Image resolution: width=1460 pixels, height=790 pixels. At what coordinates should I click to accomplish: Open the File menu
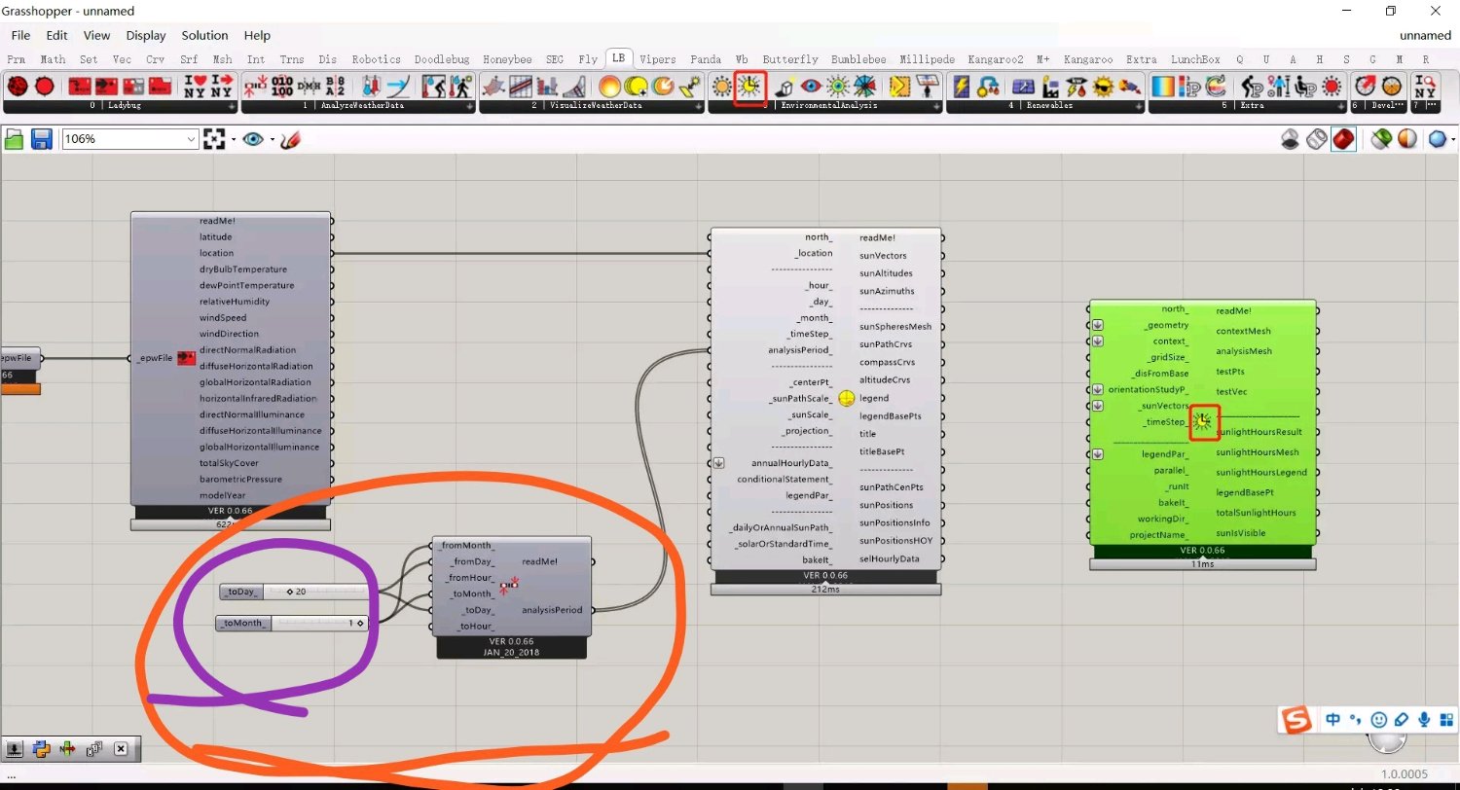[20, 35]
